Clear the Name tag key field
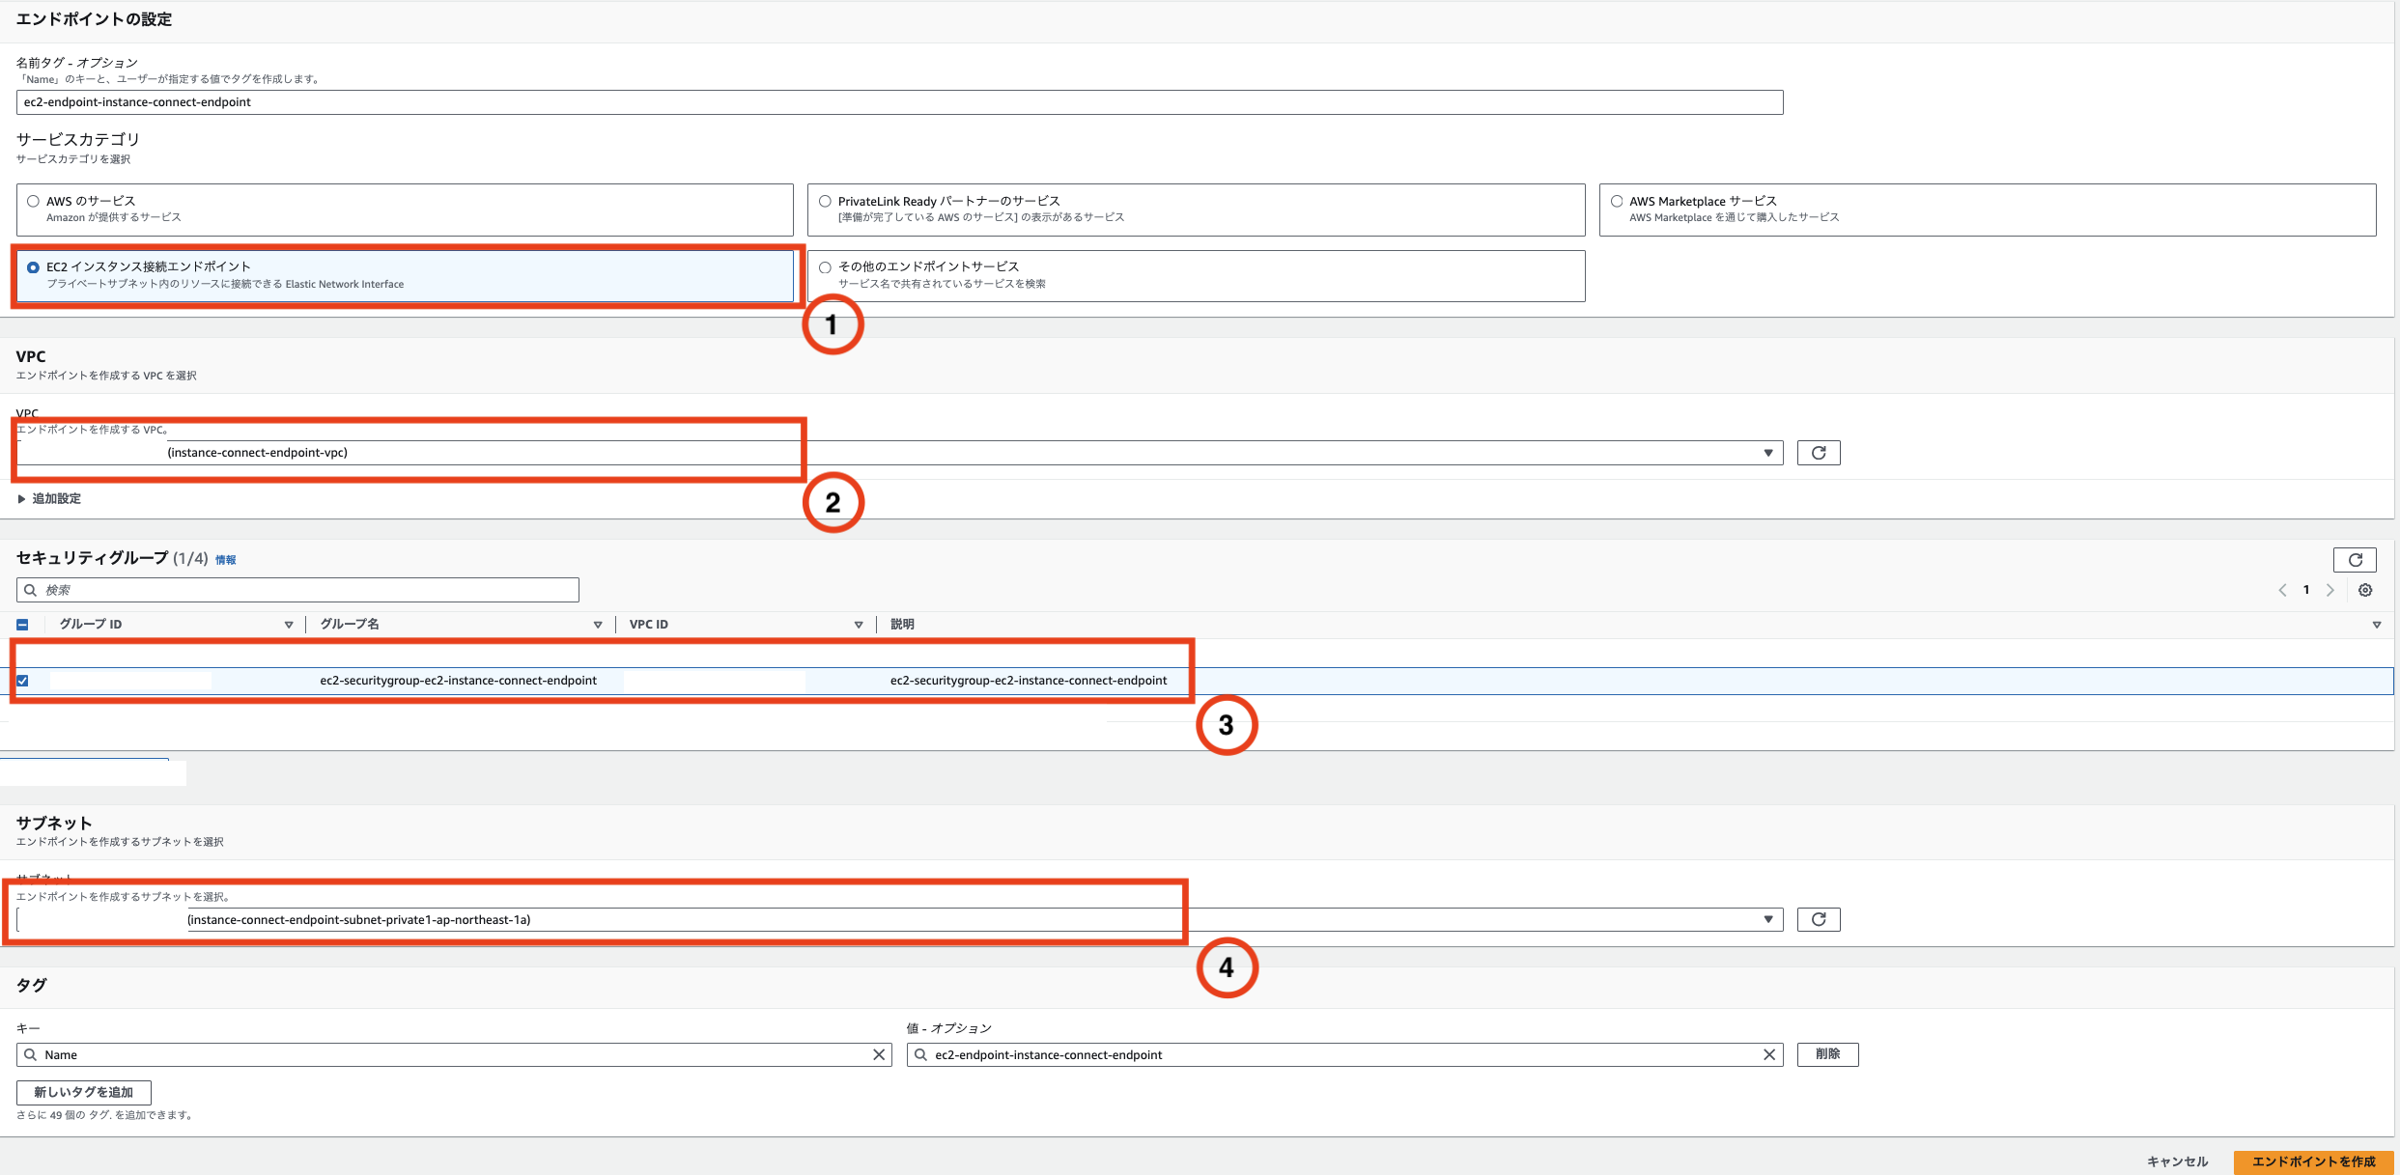This screenshot has width=2400, height=1175. (x=878, y=1054)
